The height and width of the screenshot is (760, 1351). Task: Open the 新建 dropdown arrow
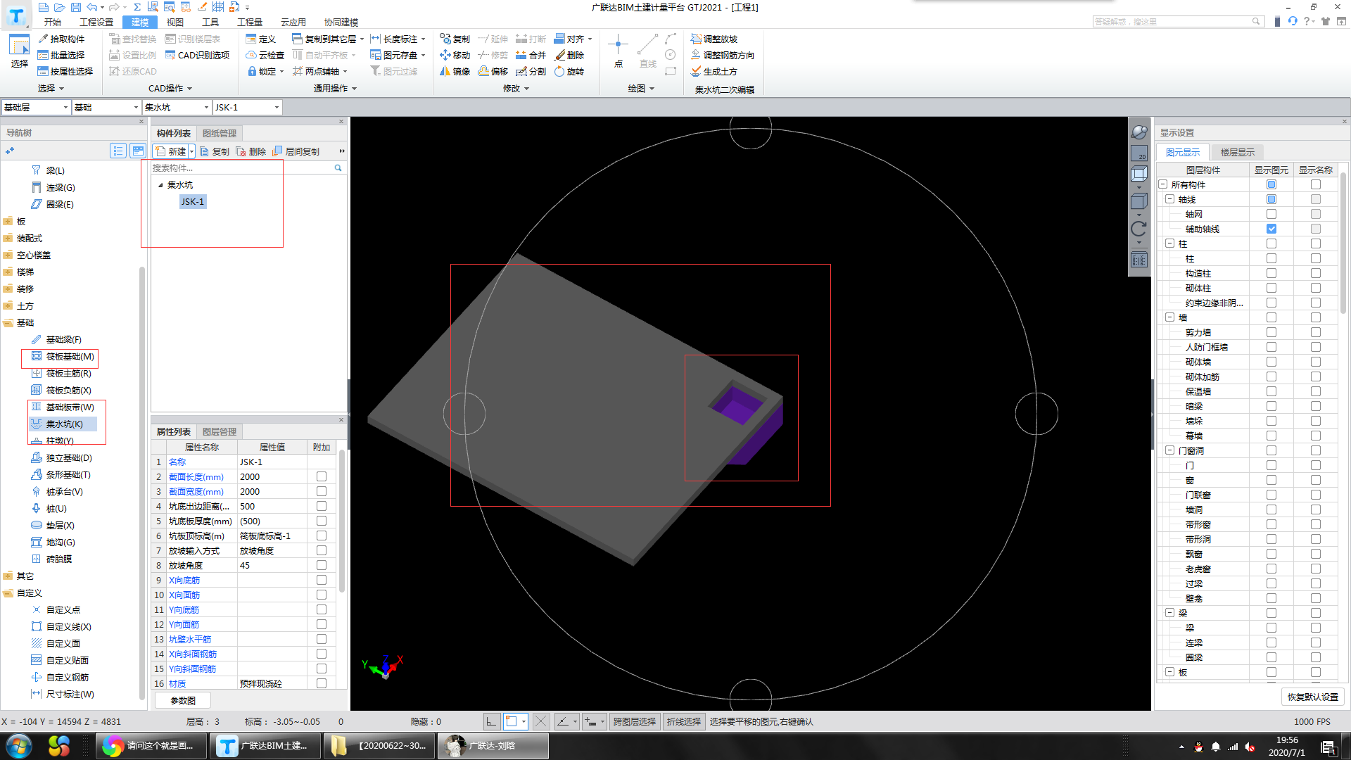[x=191, y=151]
